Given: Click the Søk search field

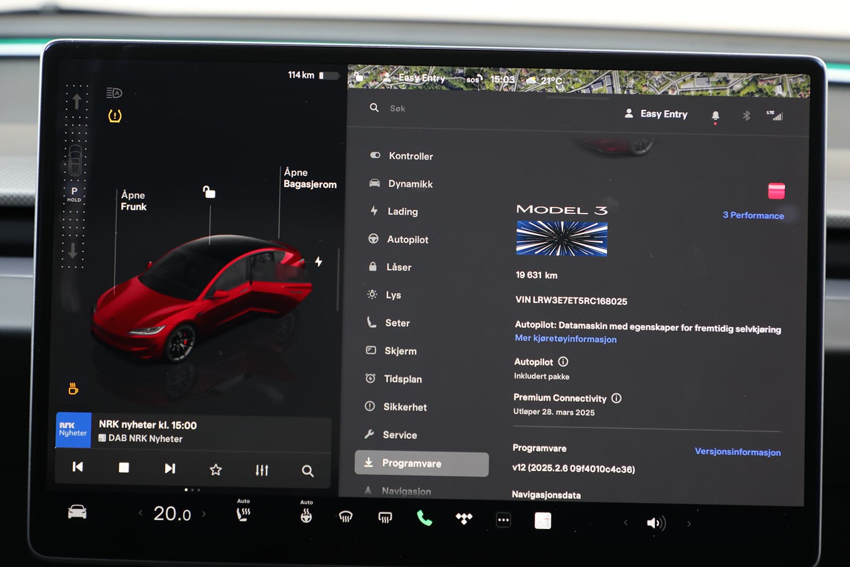Looking at the screenshot, I should point(397,108).
